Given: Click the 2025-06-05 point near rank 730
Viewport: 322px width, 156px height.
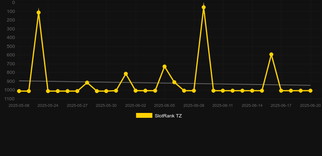Looking at the screenshot, I should click(165, 66).
